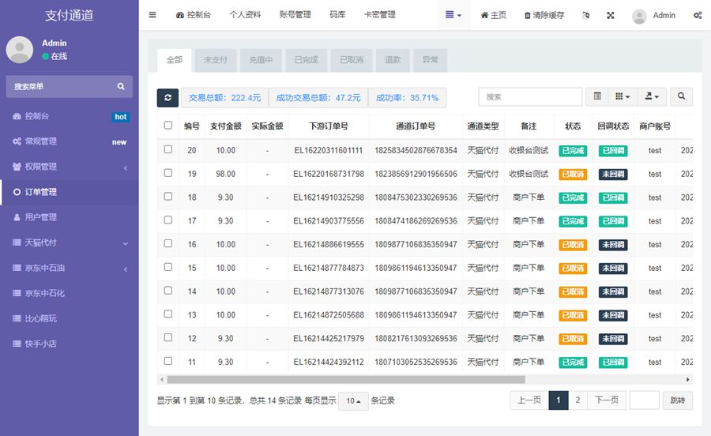Open the column visibility grid dropdown
711x436 pixels.
(x=623, y=96)
